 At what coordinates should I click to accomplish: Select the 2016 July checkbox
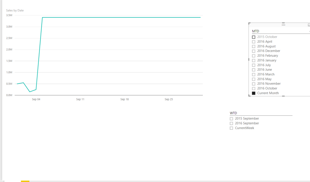point(254,65)
